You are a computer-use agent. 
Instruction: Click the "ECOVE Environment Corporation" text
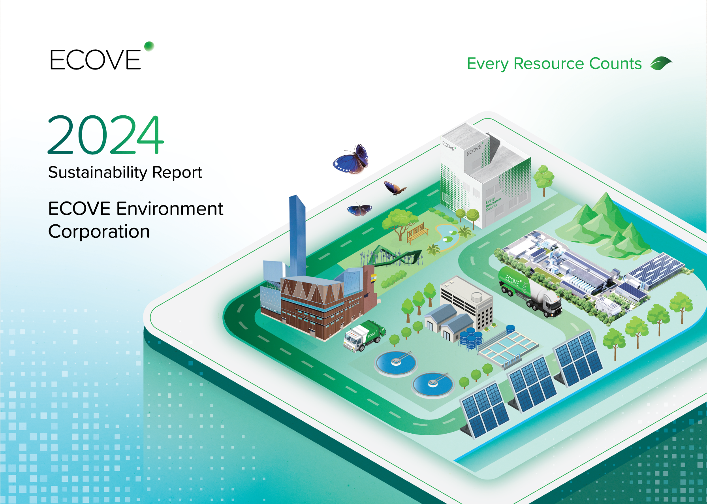click(135, 220)
